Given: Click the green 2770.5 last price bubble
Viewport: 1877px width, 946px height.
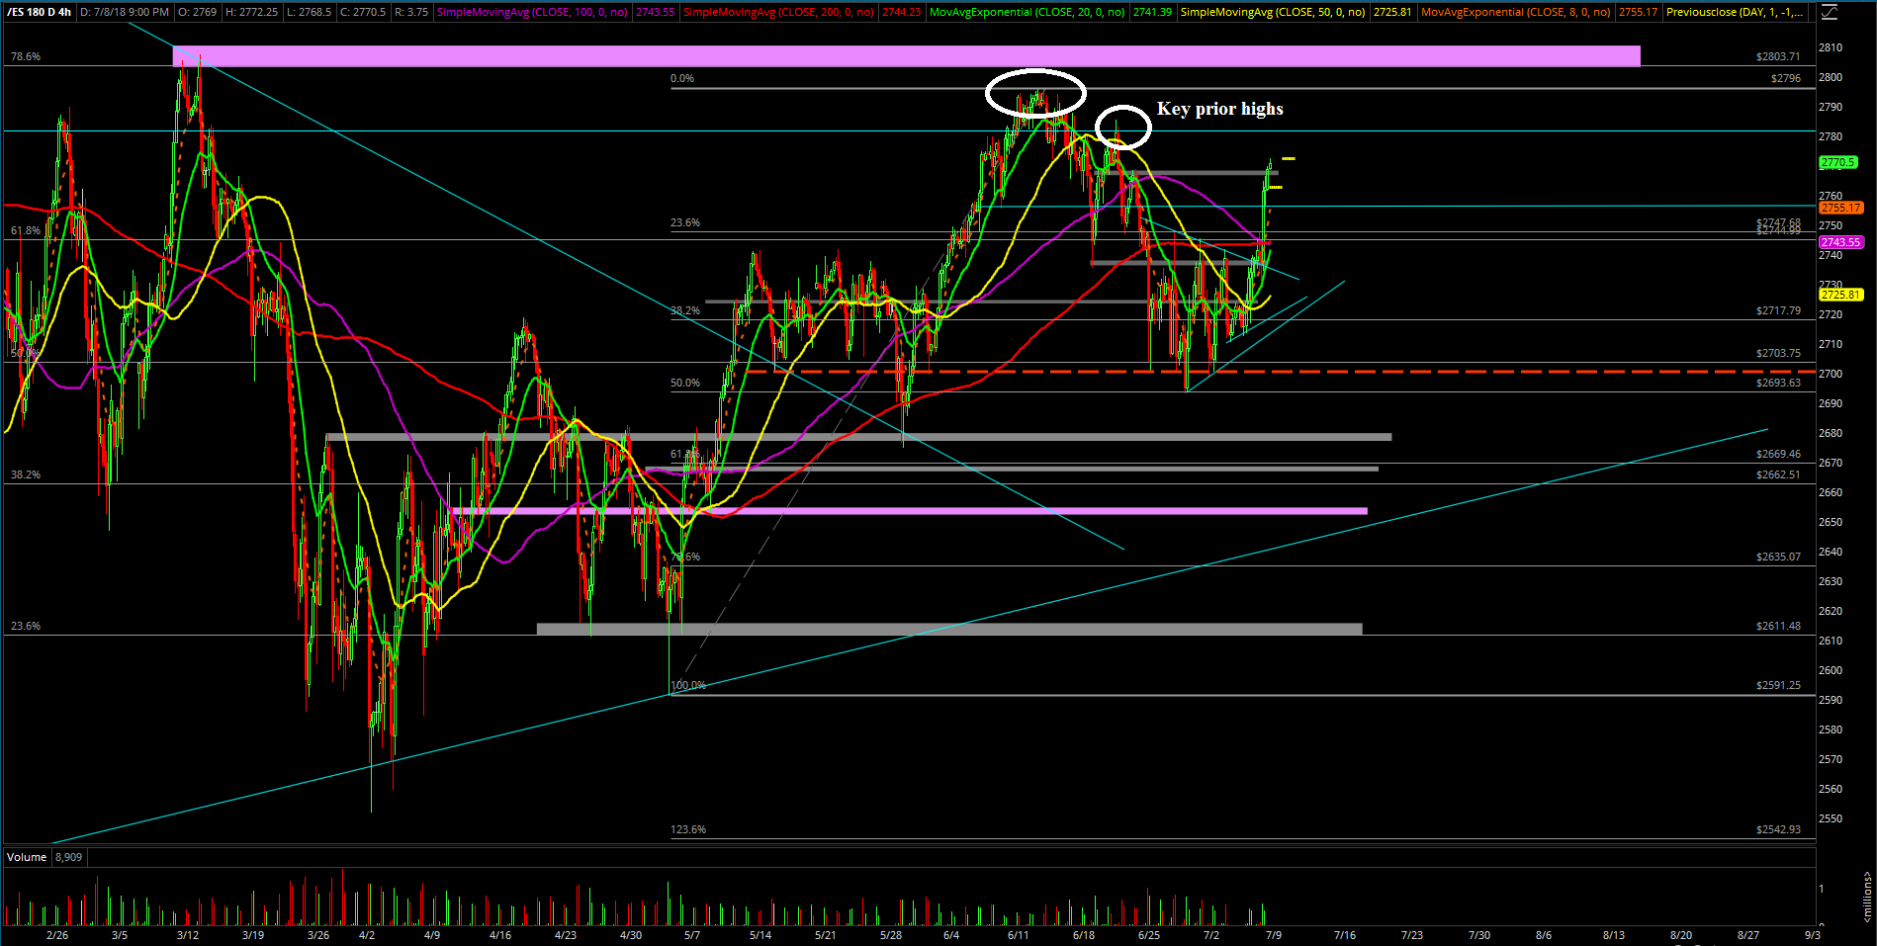Looking at the screenshot, I should [1838, 162].
